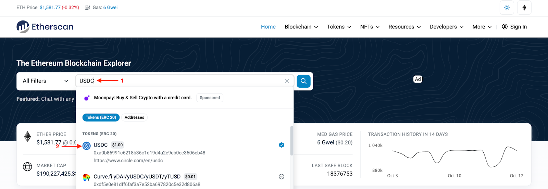The width and height of the screenshot is (548, 189).
Task: Click the 6 Gwei gas link in top bar
Action: tap(110, 8)
